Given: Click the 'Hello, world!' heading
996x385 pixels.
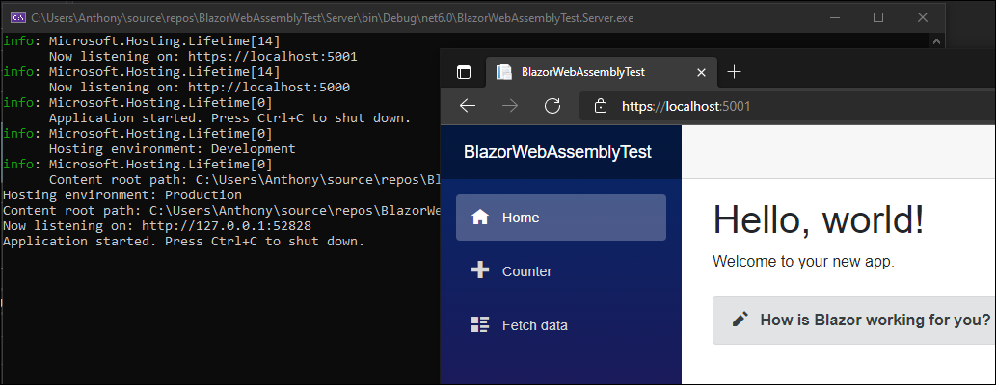Looking at the screenshot, I should pyautogui.click(x=819, y=220).
